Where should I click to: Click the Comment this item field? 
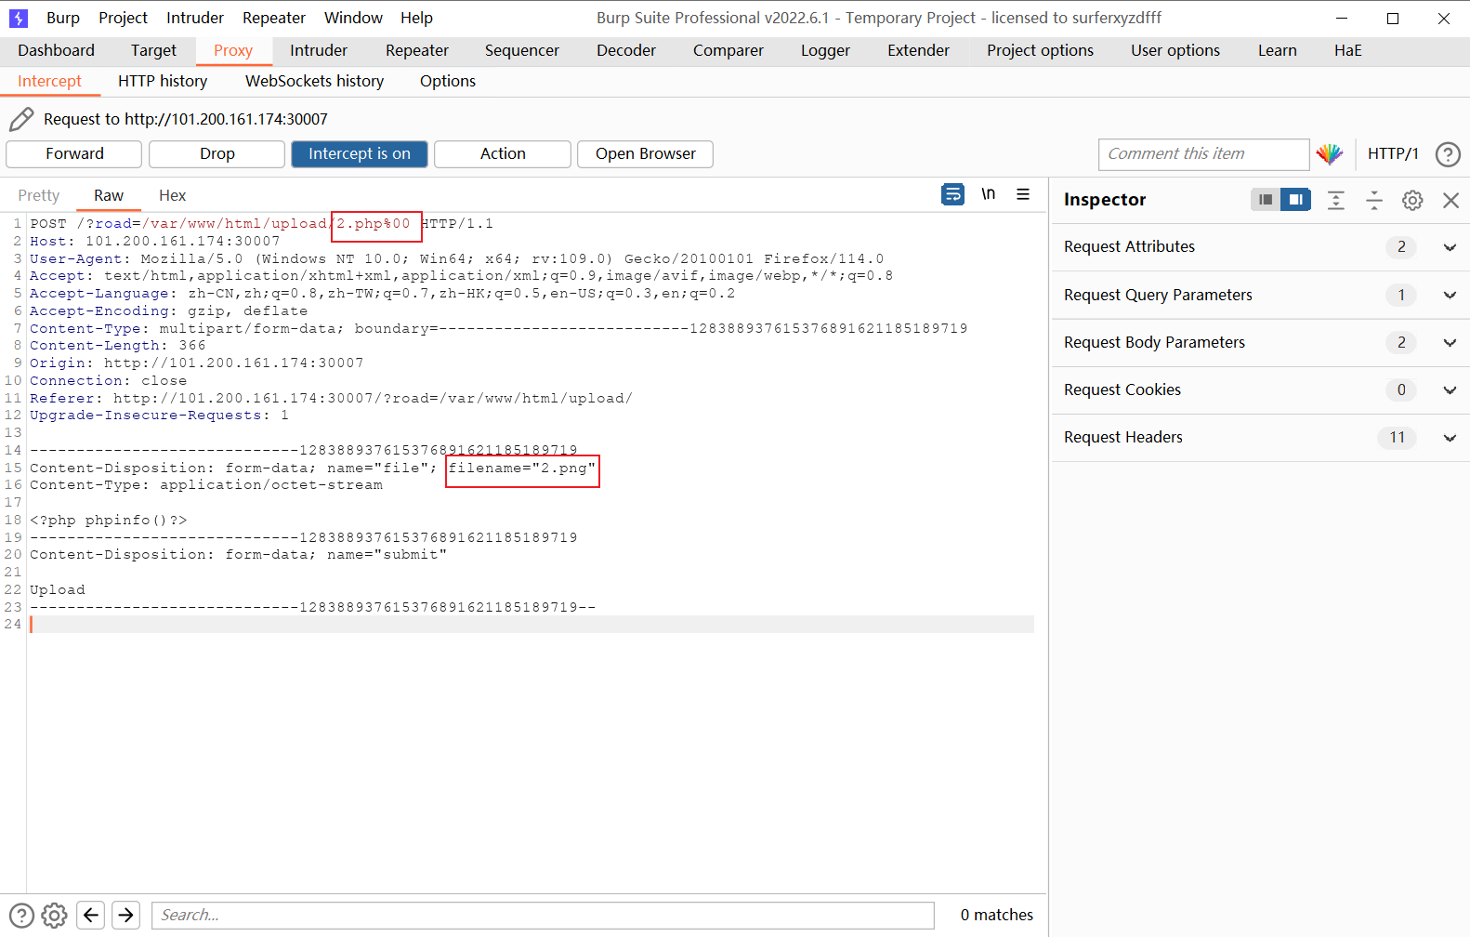click(x=1203, y=154)
